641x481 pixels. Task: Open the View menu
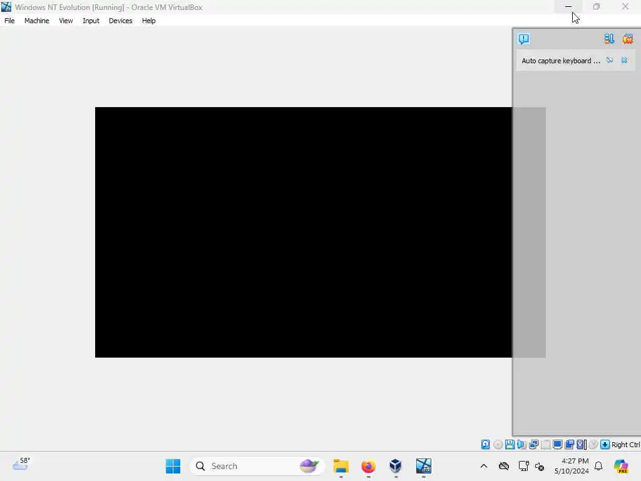tap(66, 21)
